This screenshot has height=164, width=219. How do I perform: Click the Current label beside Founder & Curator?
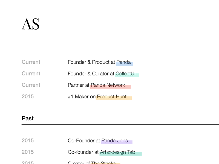[x=31, y=74]
